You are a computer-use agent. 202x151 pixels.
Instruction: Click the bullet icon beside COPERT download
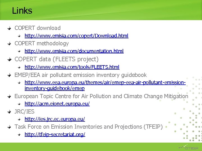(9, 28)
